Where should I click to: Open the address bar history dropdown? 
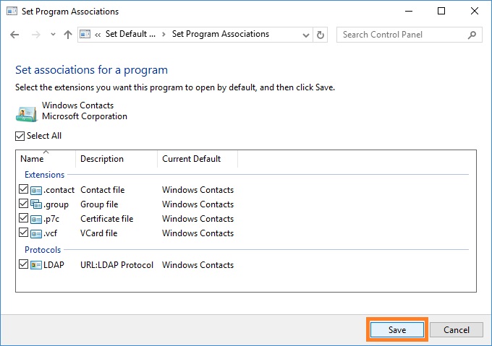[x=306, y=35]
